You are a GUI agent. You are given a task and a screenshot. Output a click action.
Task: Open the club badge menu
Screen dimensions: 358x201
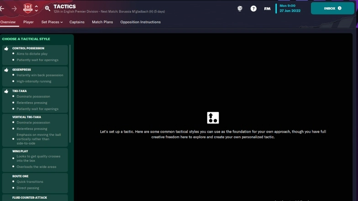pyautogui.click(x=28, y=8)
